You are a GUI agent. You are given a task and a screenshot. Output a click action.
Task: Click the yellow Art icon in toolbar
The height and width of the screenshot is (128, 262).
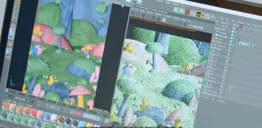click(198, 14)
